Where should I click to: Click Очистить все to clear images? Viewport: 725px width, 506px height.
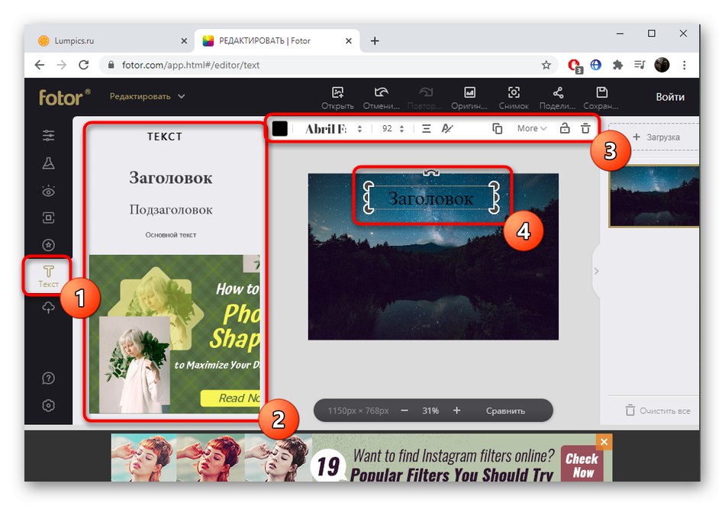click(x=658, y=411)
